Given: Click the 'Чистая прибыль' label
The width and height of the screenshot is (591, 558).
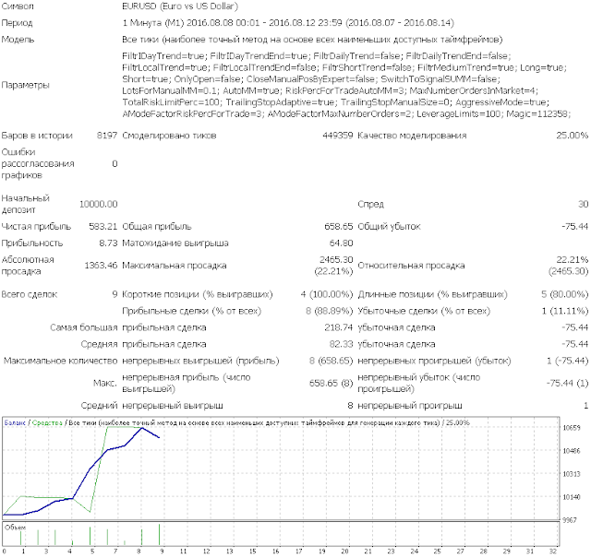Looking at the screenshot, I should point(36,227).
